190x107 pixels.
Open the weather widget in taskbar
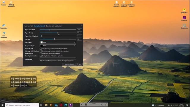click(x=158, y=105)
